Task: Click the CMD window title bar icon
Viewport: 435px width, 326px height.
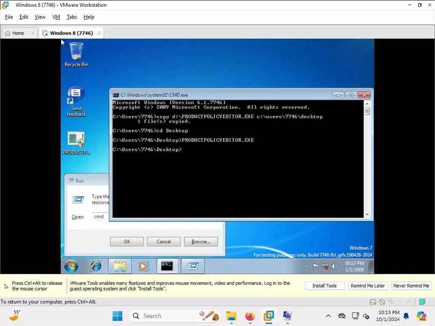Action: (x=116, y=95)
